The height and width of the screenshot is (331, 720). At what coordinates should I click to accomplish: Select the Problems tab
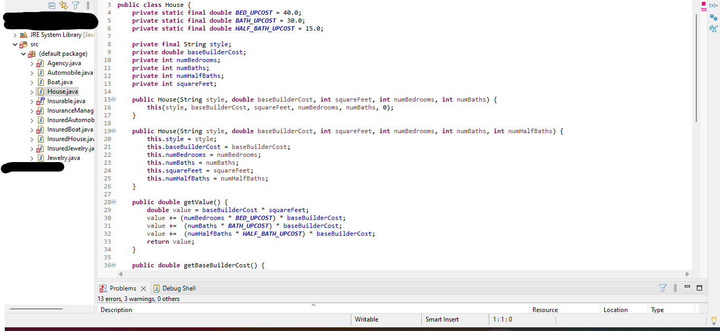[x=122, y=288]
